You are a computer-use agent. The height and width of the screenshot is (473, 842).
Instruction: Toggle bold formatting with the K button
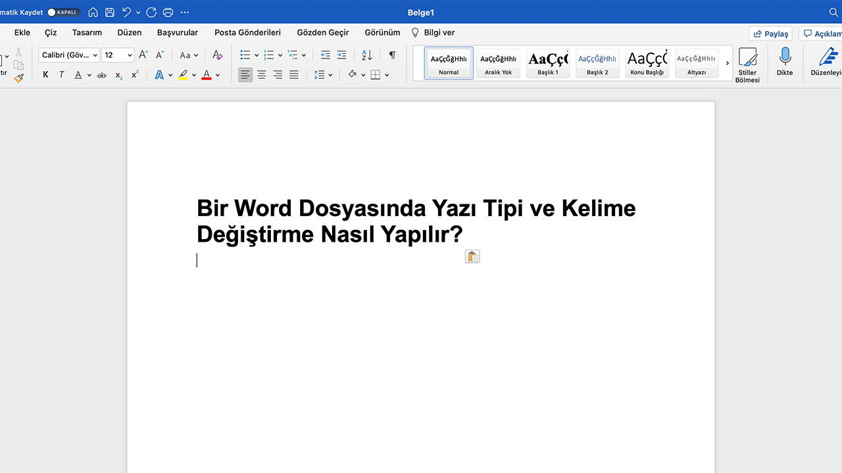click(x=45, y=75)
